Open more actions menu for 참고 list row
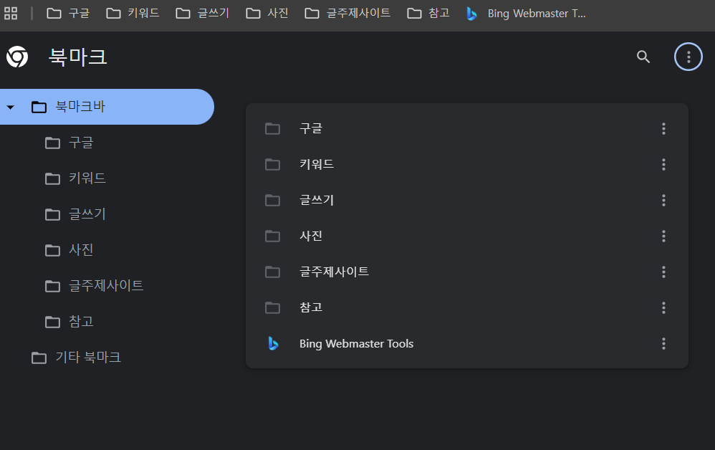The width and height of the screenshot is (715, 450). pos(663,307)
